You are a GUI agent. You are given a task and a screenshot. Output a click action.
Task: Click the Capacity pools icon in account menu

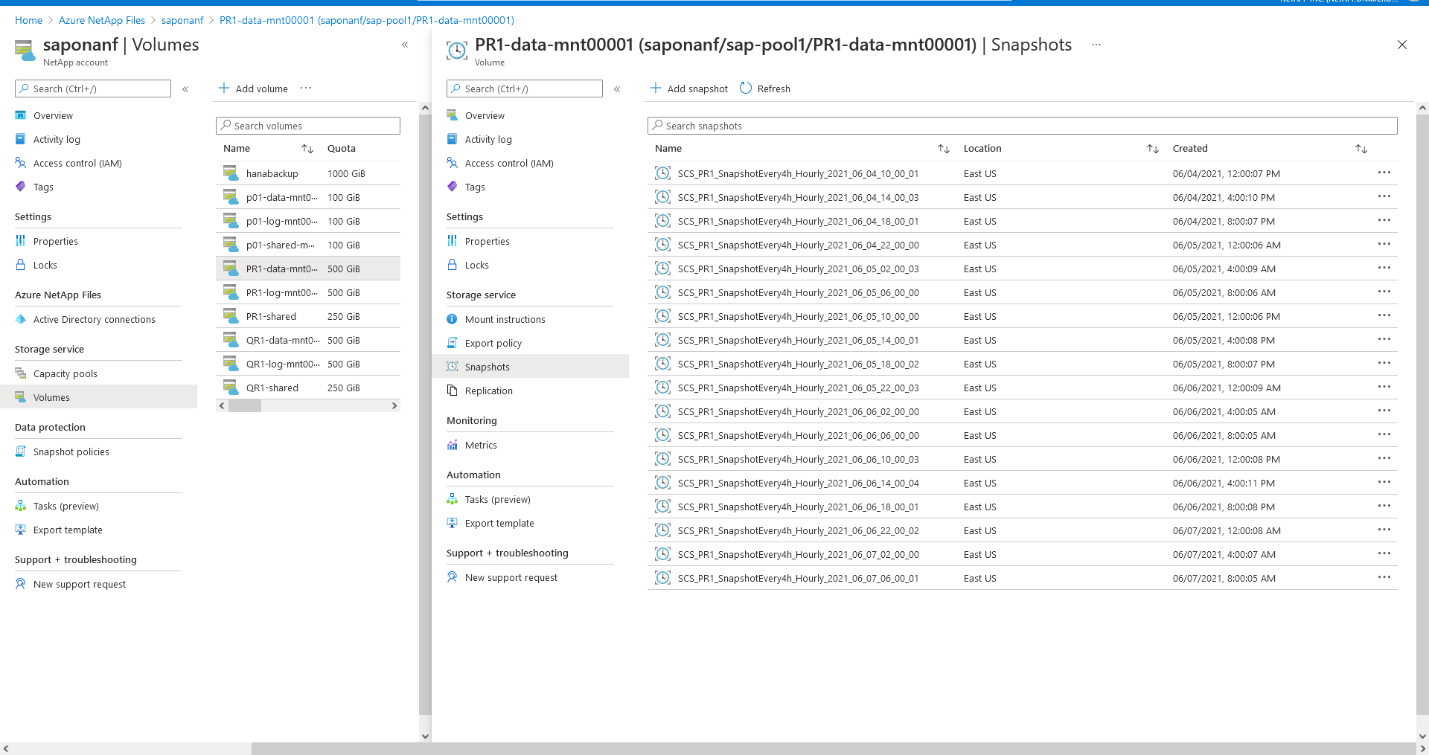pos(21,373)
